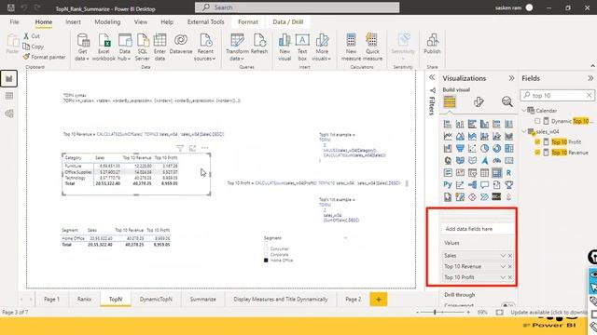The image size is (597, 335).
Task: Switch to Report view in left sidebar
Action: [9, 78]
